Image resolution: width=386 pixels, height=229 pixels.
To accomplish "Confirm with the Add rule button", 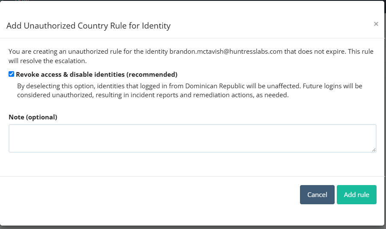I will tap(356, 194).
